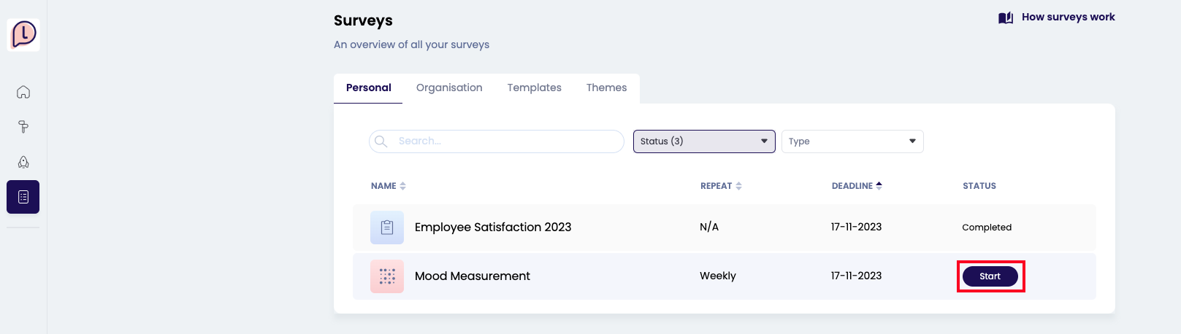Sort by the NAME column arrows

[402, 186]
